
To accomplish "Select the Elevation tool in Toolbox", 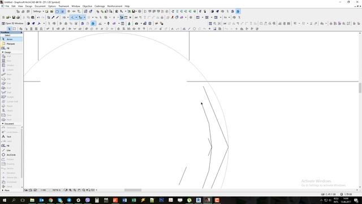I will tap(11, 173).
